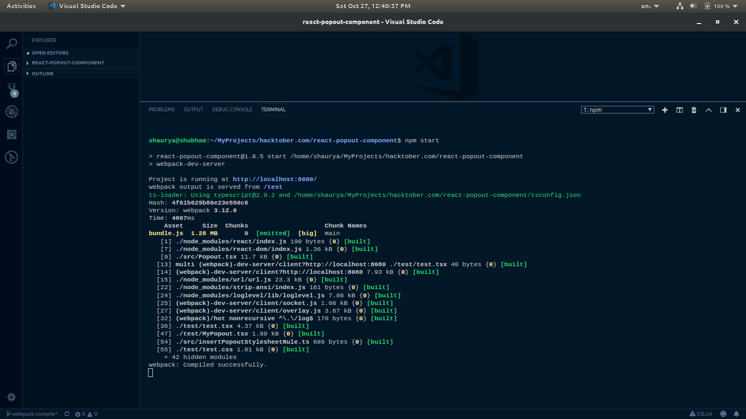746x419 pixels.
Task: Click the 'npm start' command text
Action: [x=422, y=140]
